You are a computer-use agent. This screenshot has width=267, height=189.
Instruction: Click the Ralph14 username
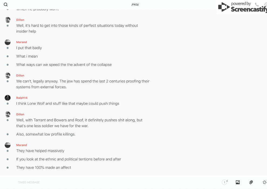pyautogui.click(x=22, y=98)
